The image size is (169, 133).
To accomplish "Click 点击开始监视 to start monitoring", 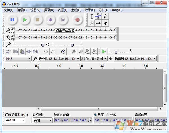I will click(65, 30).
